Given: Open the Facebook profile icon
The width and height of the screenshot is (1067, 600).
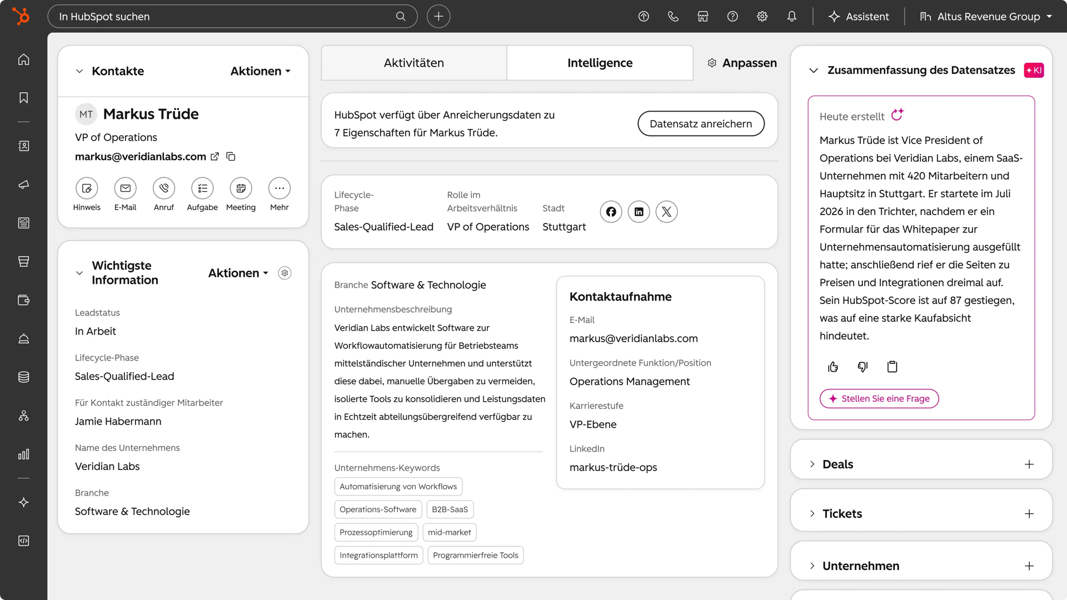Looking at the screenshot, I should click(x=611, y=212).
